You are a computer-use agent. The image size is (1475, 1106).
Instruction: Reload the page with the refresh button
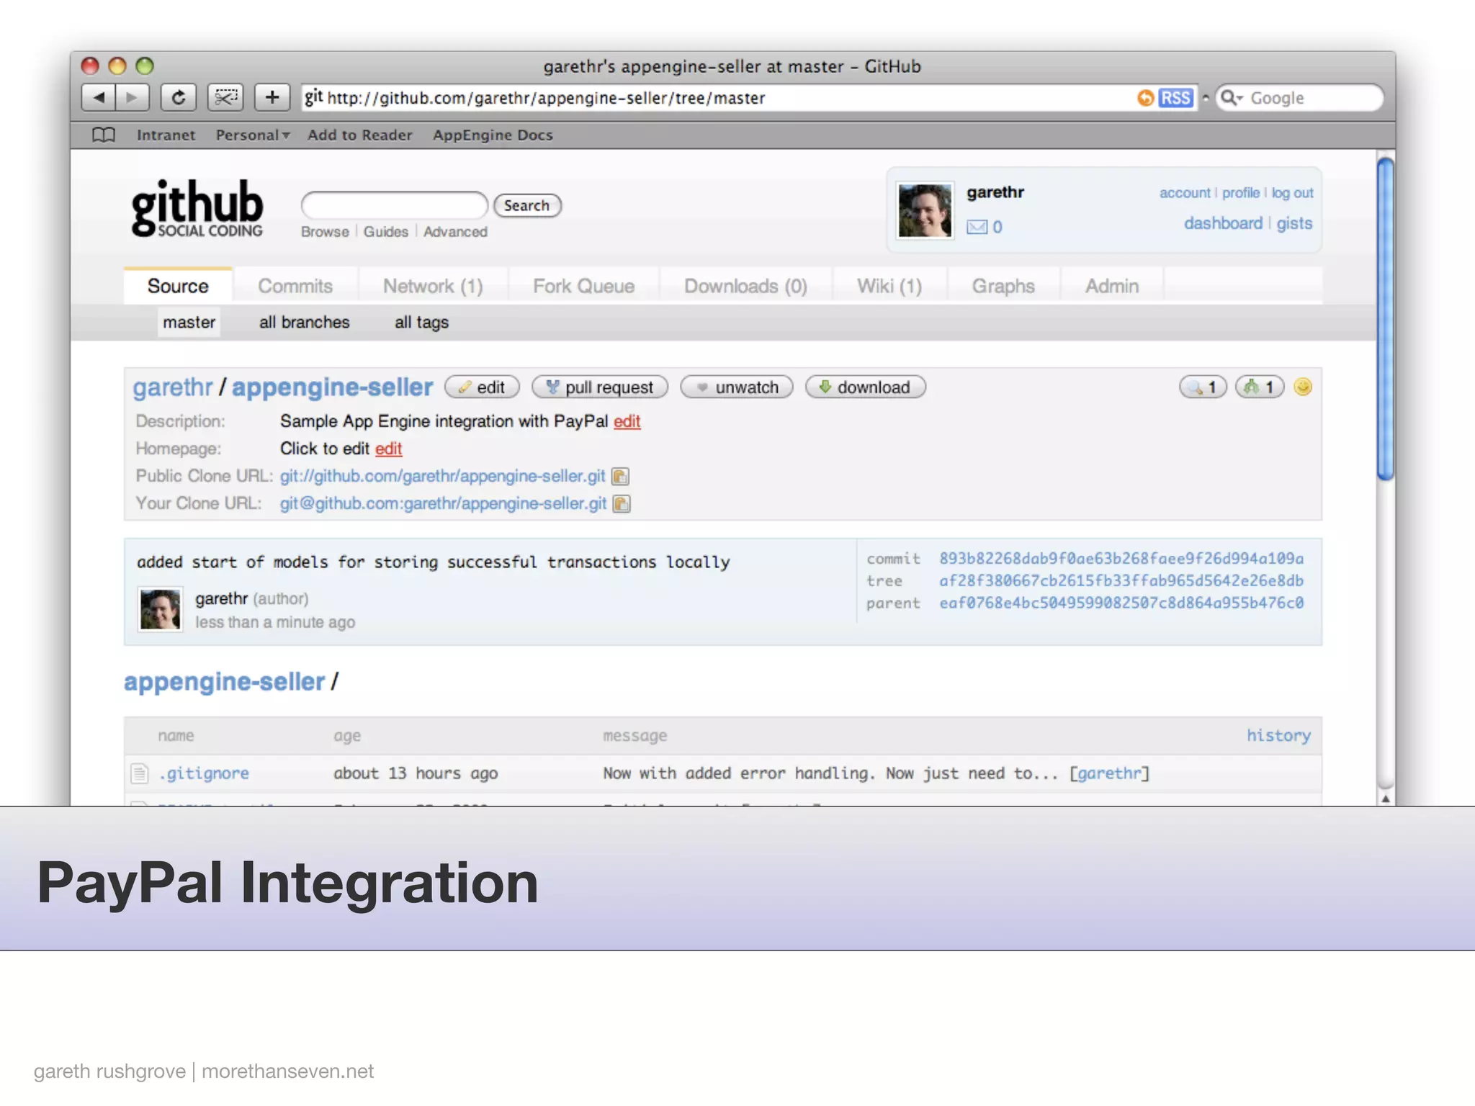click(x=178, y=97)
